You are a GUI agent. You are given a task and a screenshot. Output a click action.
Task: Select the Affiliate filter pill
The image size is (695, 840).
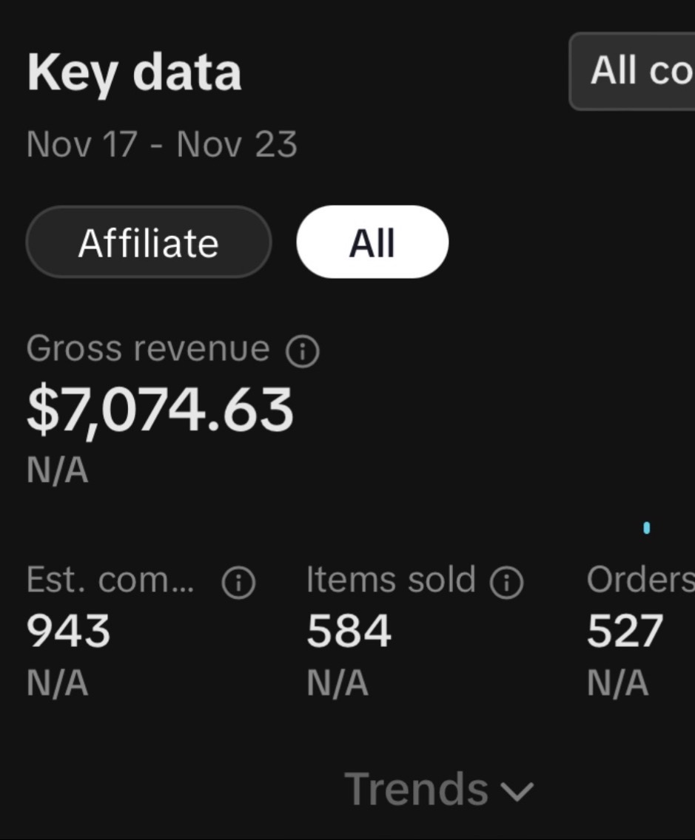[149, 242]
